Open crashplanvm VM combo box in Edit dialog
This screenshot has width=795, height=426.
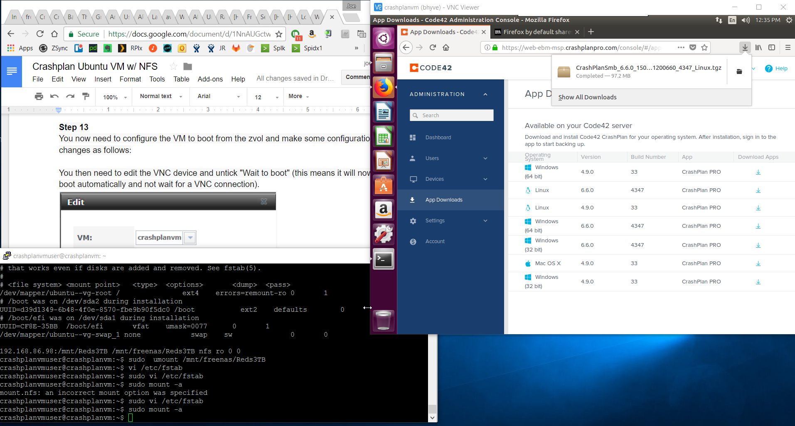166,238
